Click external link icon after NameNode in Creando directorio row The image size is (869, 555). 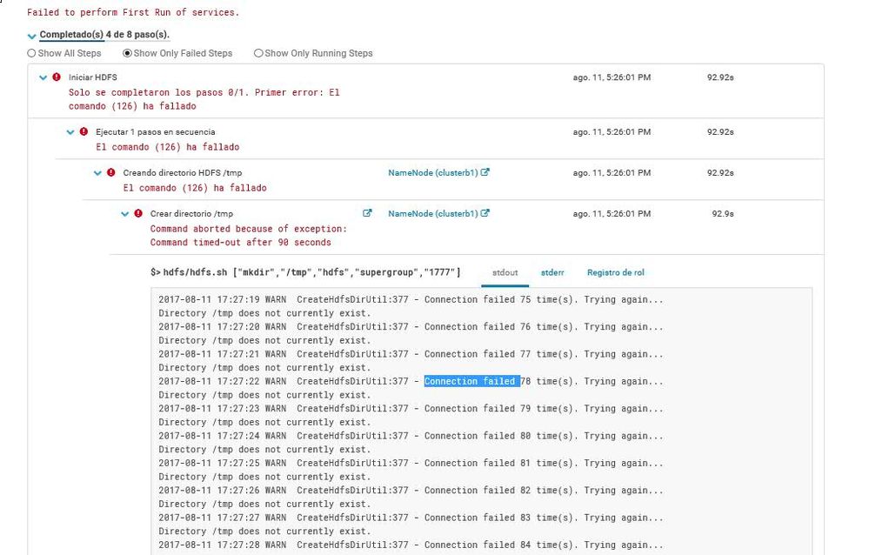(485, 172)
